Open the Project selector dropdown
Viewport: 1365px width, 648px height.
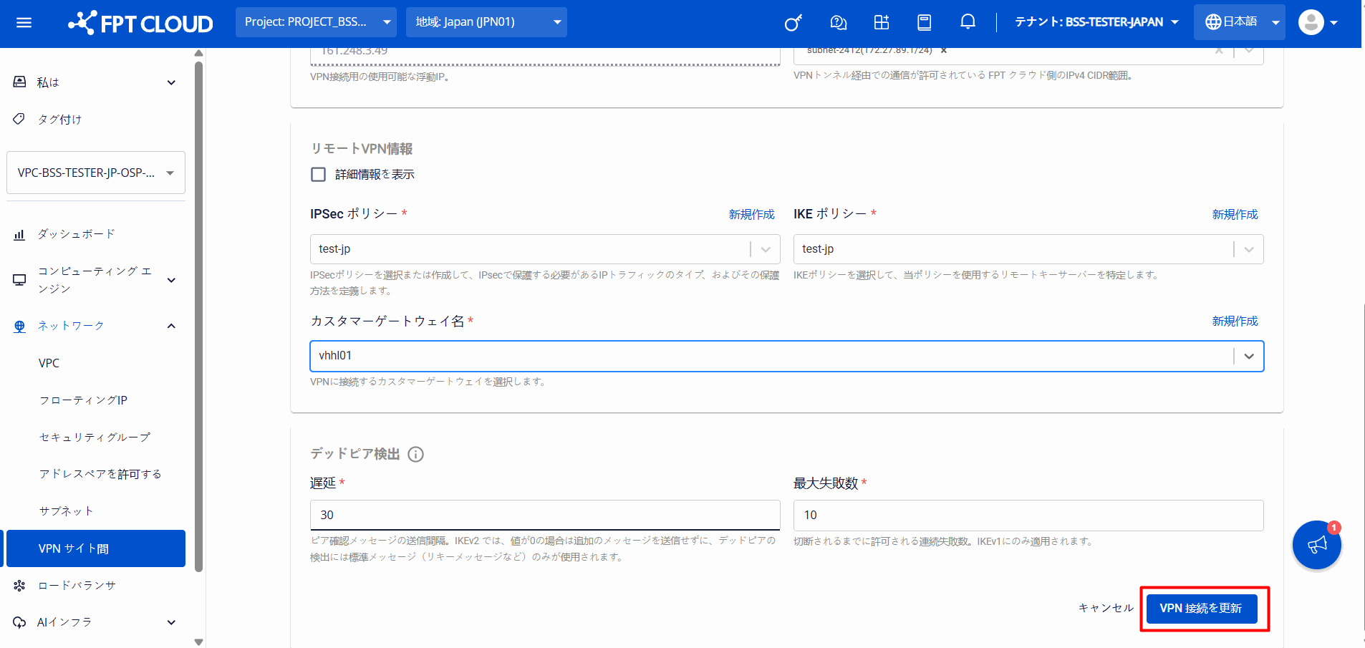[316, 22]
